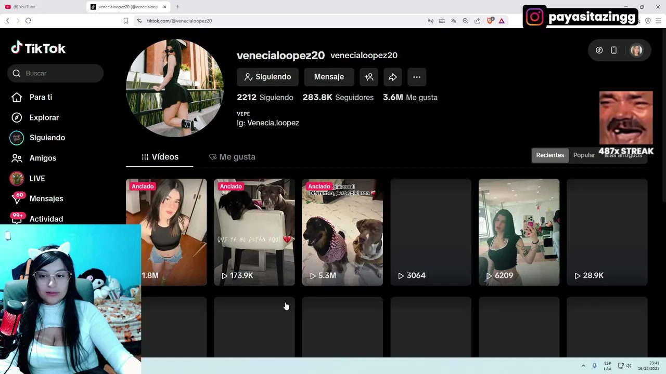666x374 pixels.
Task: Open video with 28.9K views
Action: pyautogui.click(x=607, y=232)
